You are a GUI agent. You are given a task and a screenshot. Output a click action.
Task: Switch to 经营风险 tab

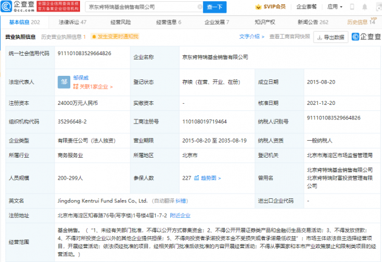(x=121, y=22)
